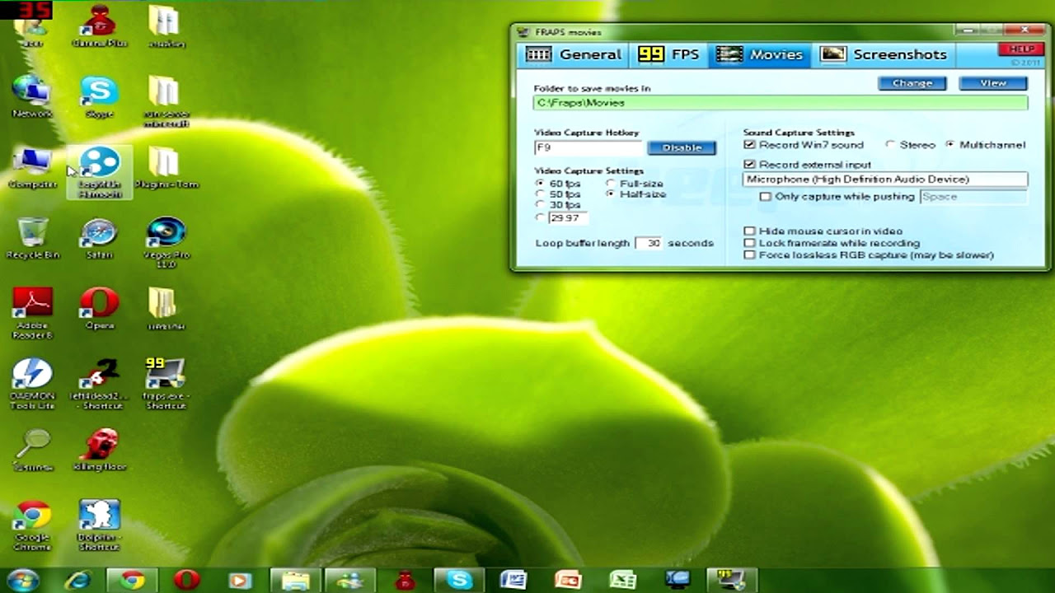The width and height of the screenshot is (1055, 593).
Task: Open the Microphone input device dropdown
Action: pos(885,179)
